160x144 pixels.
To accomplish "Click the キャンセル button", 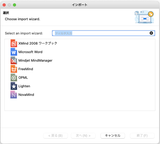I will tap(113, 136).
